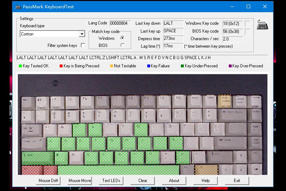Close the PassMark KeyboardTest window
Viewport: 286px width, 191px height.
click(265, 7)
